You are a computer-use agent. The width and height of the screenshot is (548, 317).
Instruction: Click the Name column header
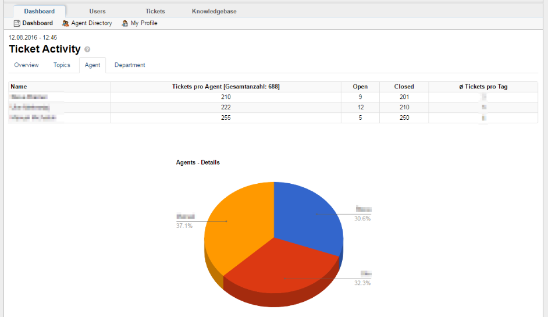click(60, 87)
